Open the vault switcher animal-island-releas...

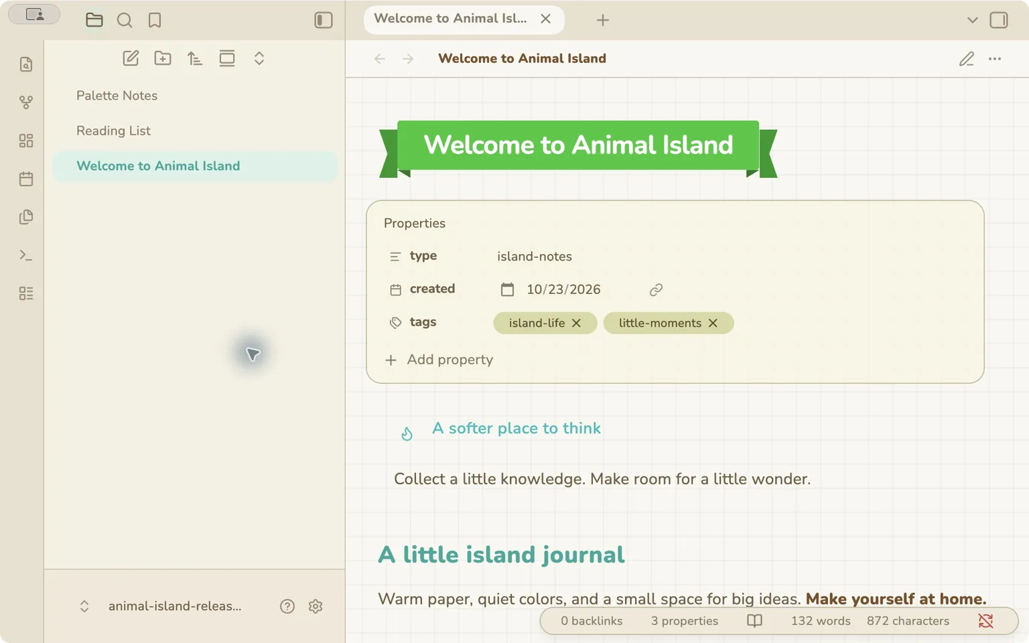(x=161, y=606)
